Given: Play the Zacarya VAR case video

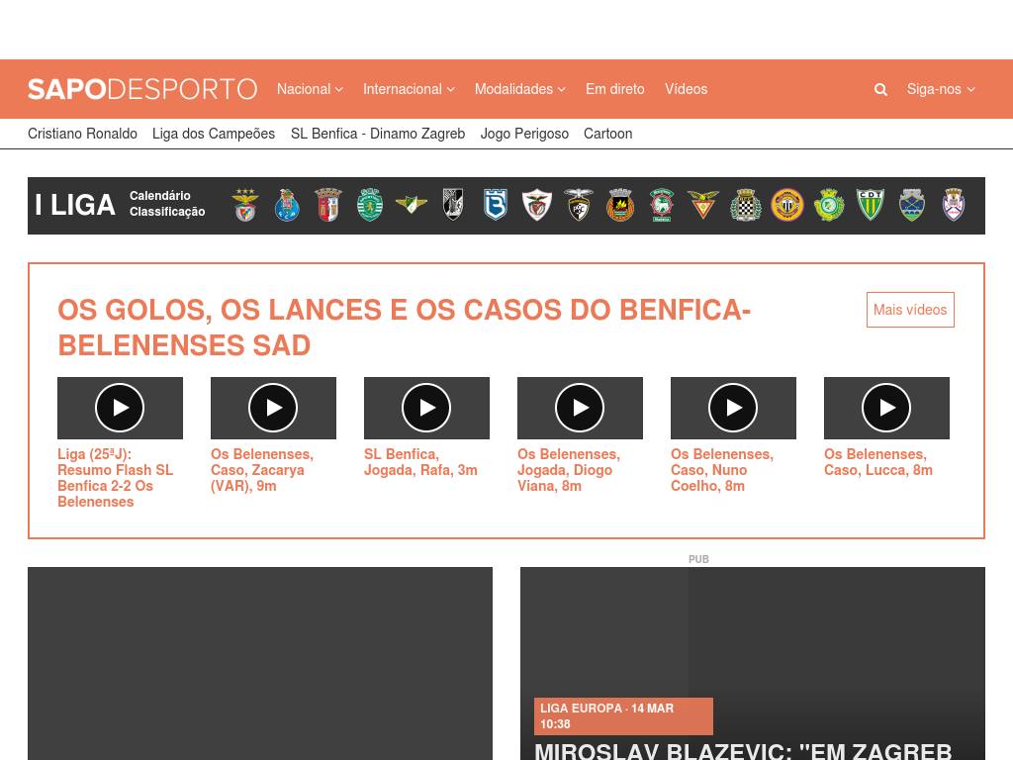Looking at the screenshot, I should pos(273,408).
